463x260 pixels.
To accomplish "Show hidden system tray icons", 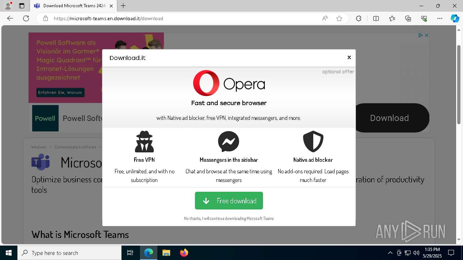I will (x=390, y=253).
